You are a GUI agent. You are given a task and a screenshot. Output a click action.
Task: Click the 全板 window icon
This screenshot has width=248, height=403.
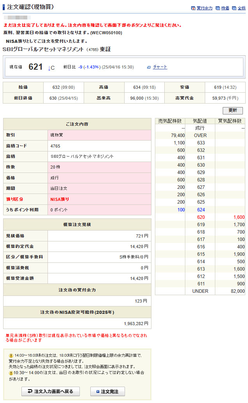pyautogui.click(x=234, y=8)
